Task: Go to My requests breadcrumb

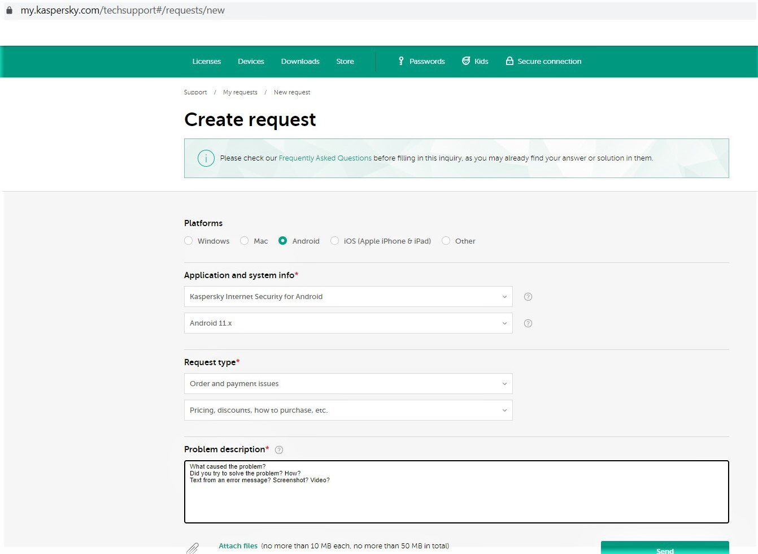Action: [x=240, y=92]
